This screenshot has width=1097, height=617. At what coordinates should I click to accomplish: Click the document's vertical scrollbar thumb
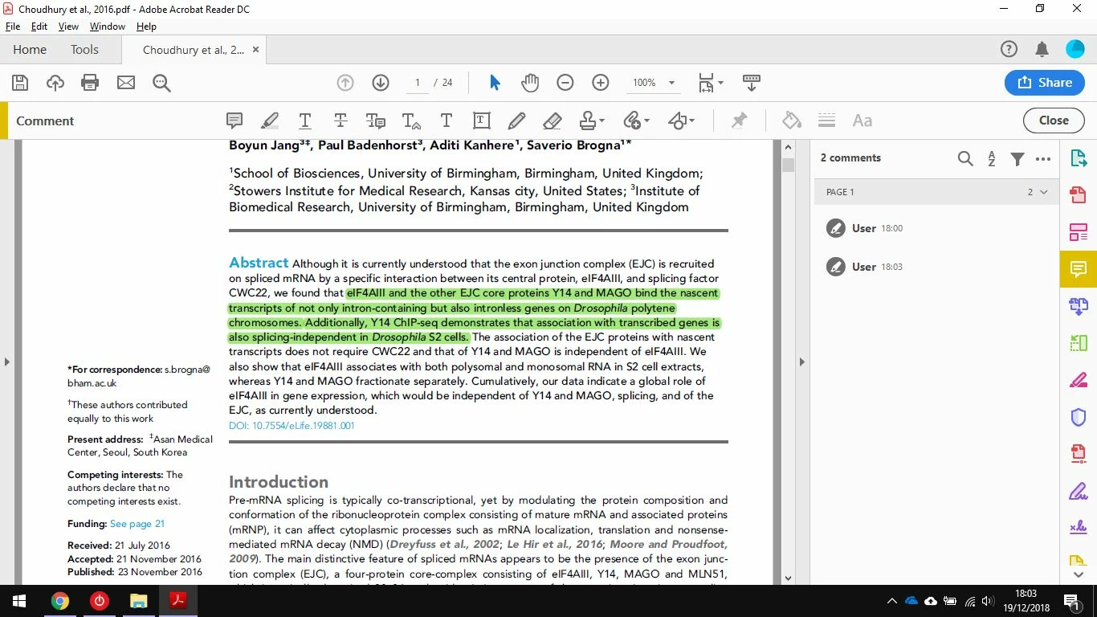coord(788,165)
